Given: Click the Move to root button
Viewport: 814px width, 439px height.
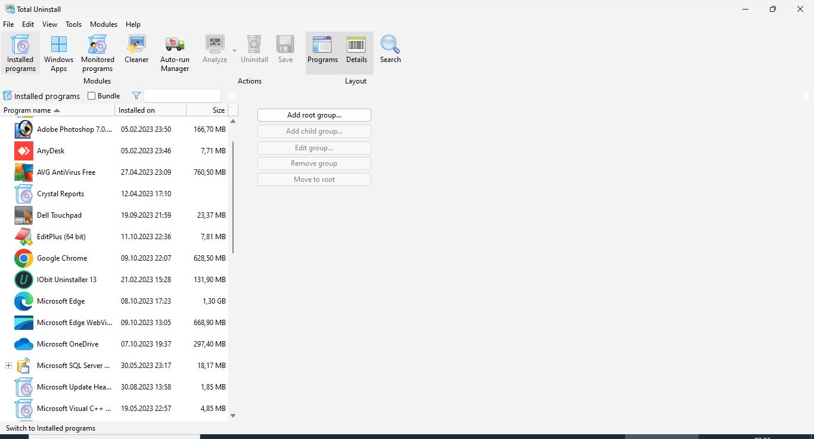Looking at the screenshot, I should coord(314,180).
